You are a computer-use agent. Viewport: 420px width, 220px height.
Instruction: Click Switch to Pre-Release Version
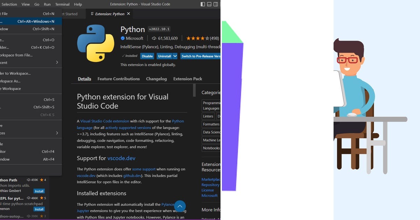[x=200, y=56]
